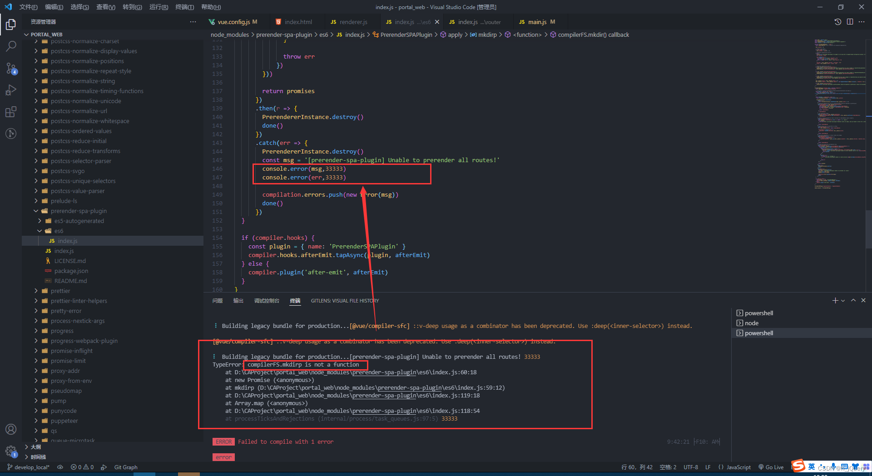The width and height of the screenshot is (872, 476).
Task: Open errors and warnings count in status bar
Action: [x=82, y=467]
